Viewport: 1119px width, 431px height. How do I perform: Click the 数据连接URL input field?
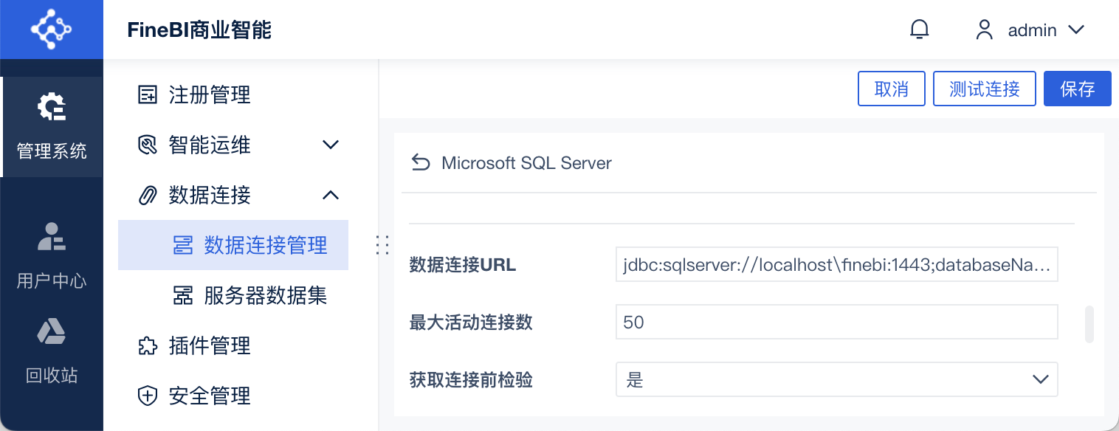tap(836, 265)
